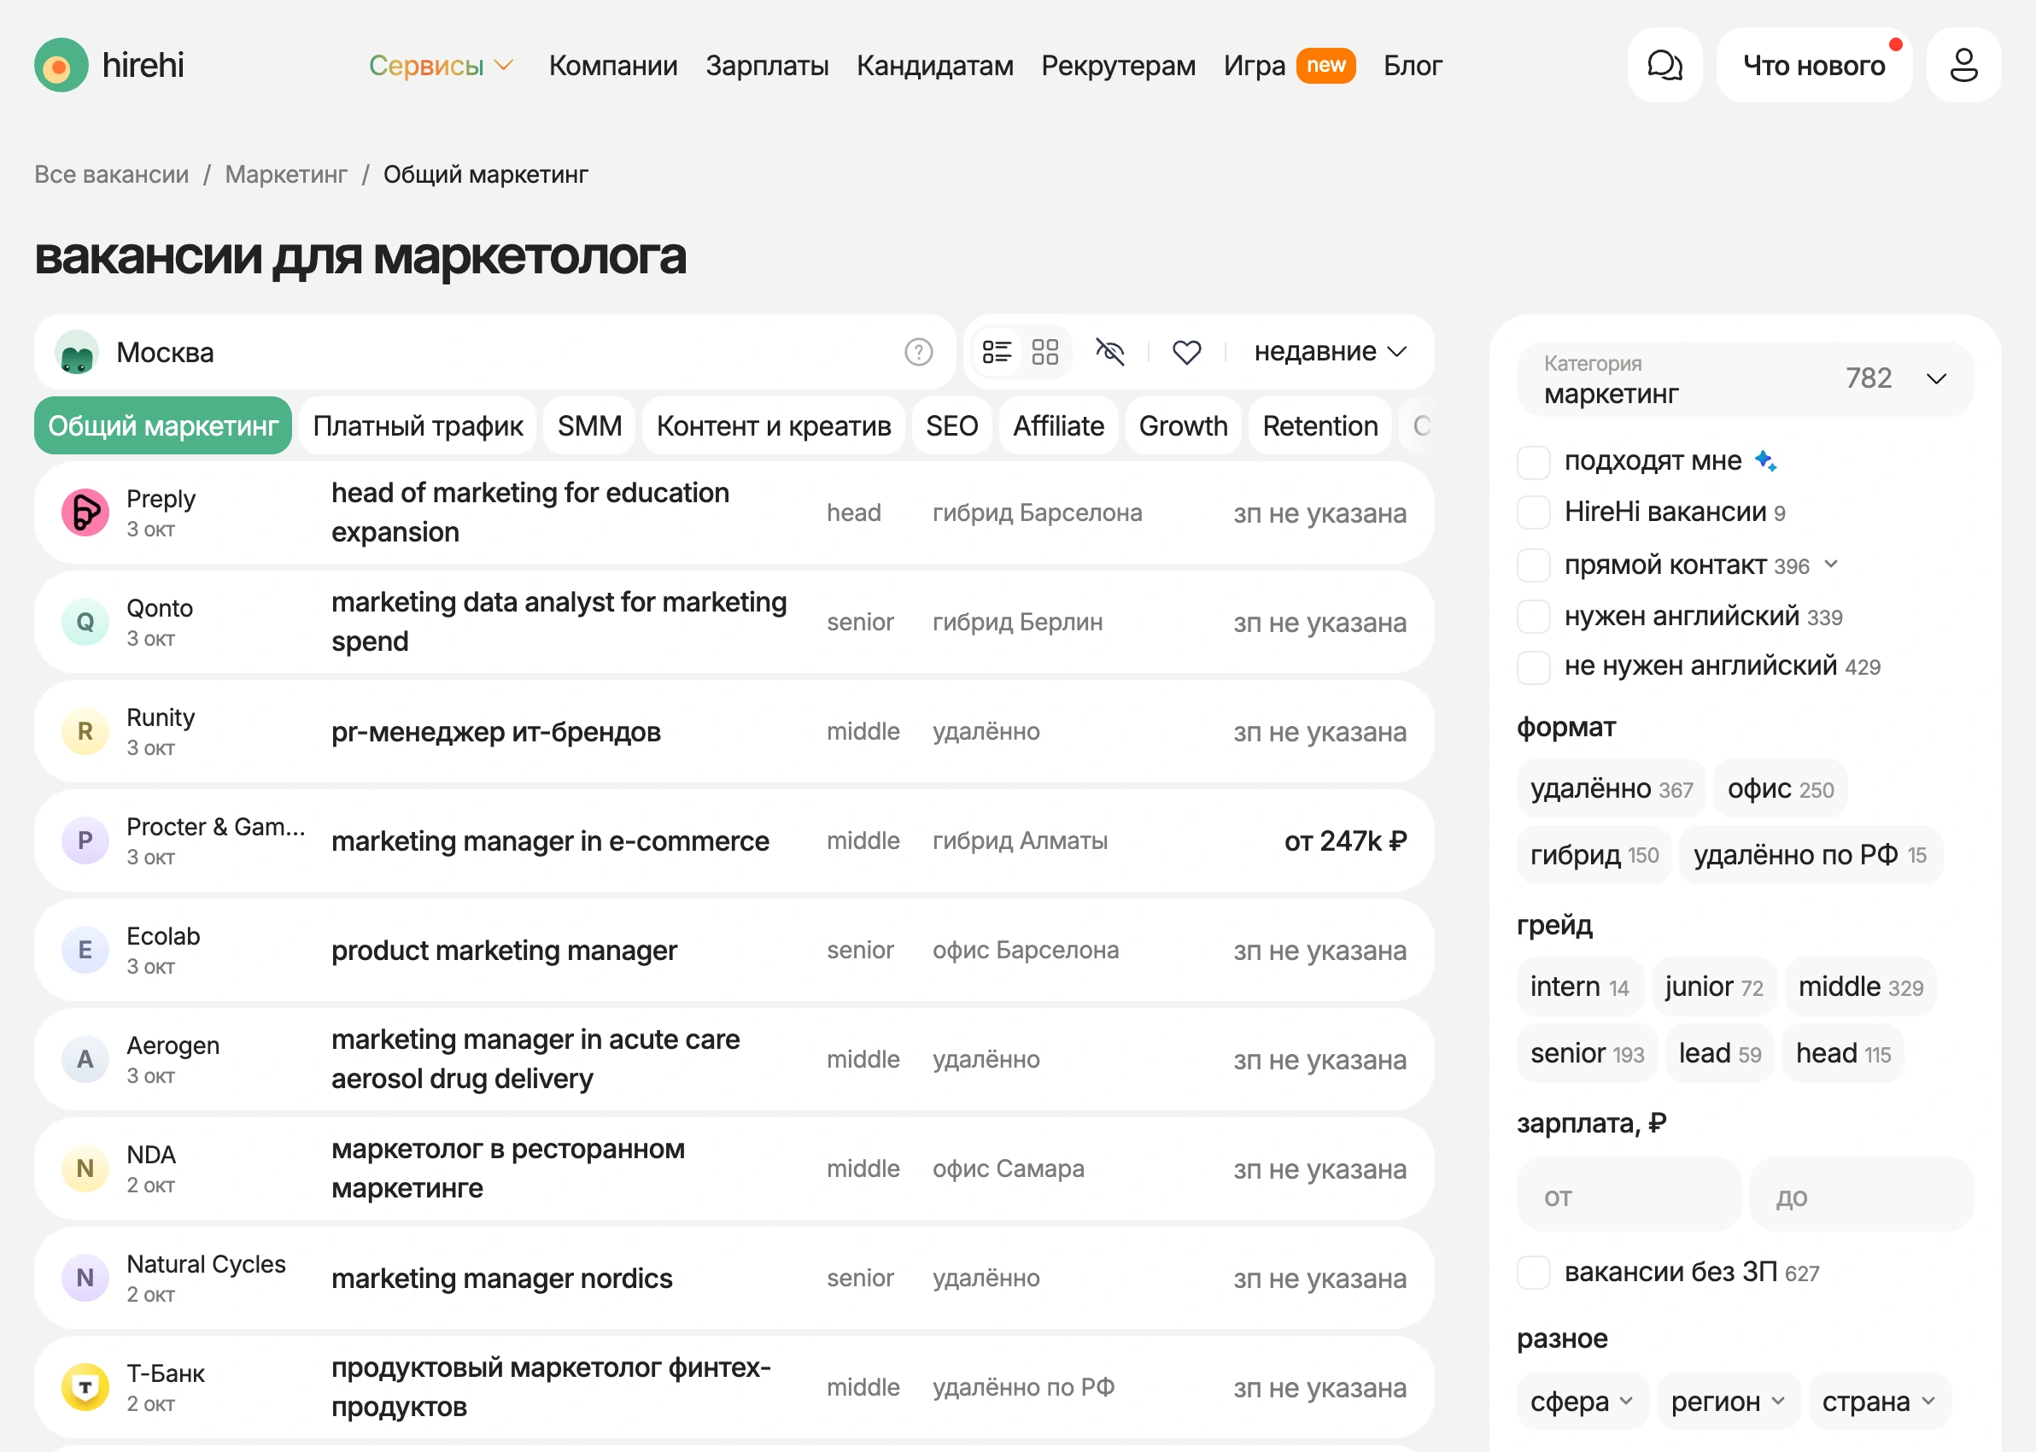
Task: Open the сфера dropdown
Action: [1581, 1402]
